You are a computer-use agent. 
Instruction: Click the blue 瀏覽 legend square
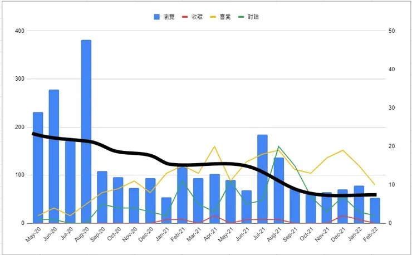click(x=157, y=17)
